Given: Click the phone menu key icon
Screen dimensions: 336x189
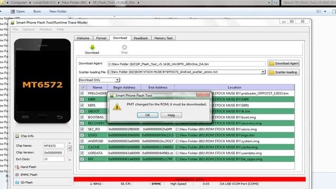Looking at the screenshot, I should (25, 117).
